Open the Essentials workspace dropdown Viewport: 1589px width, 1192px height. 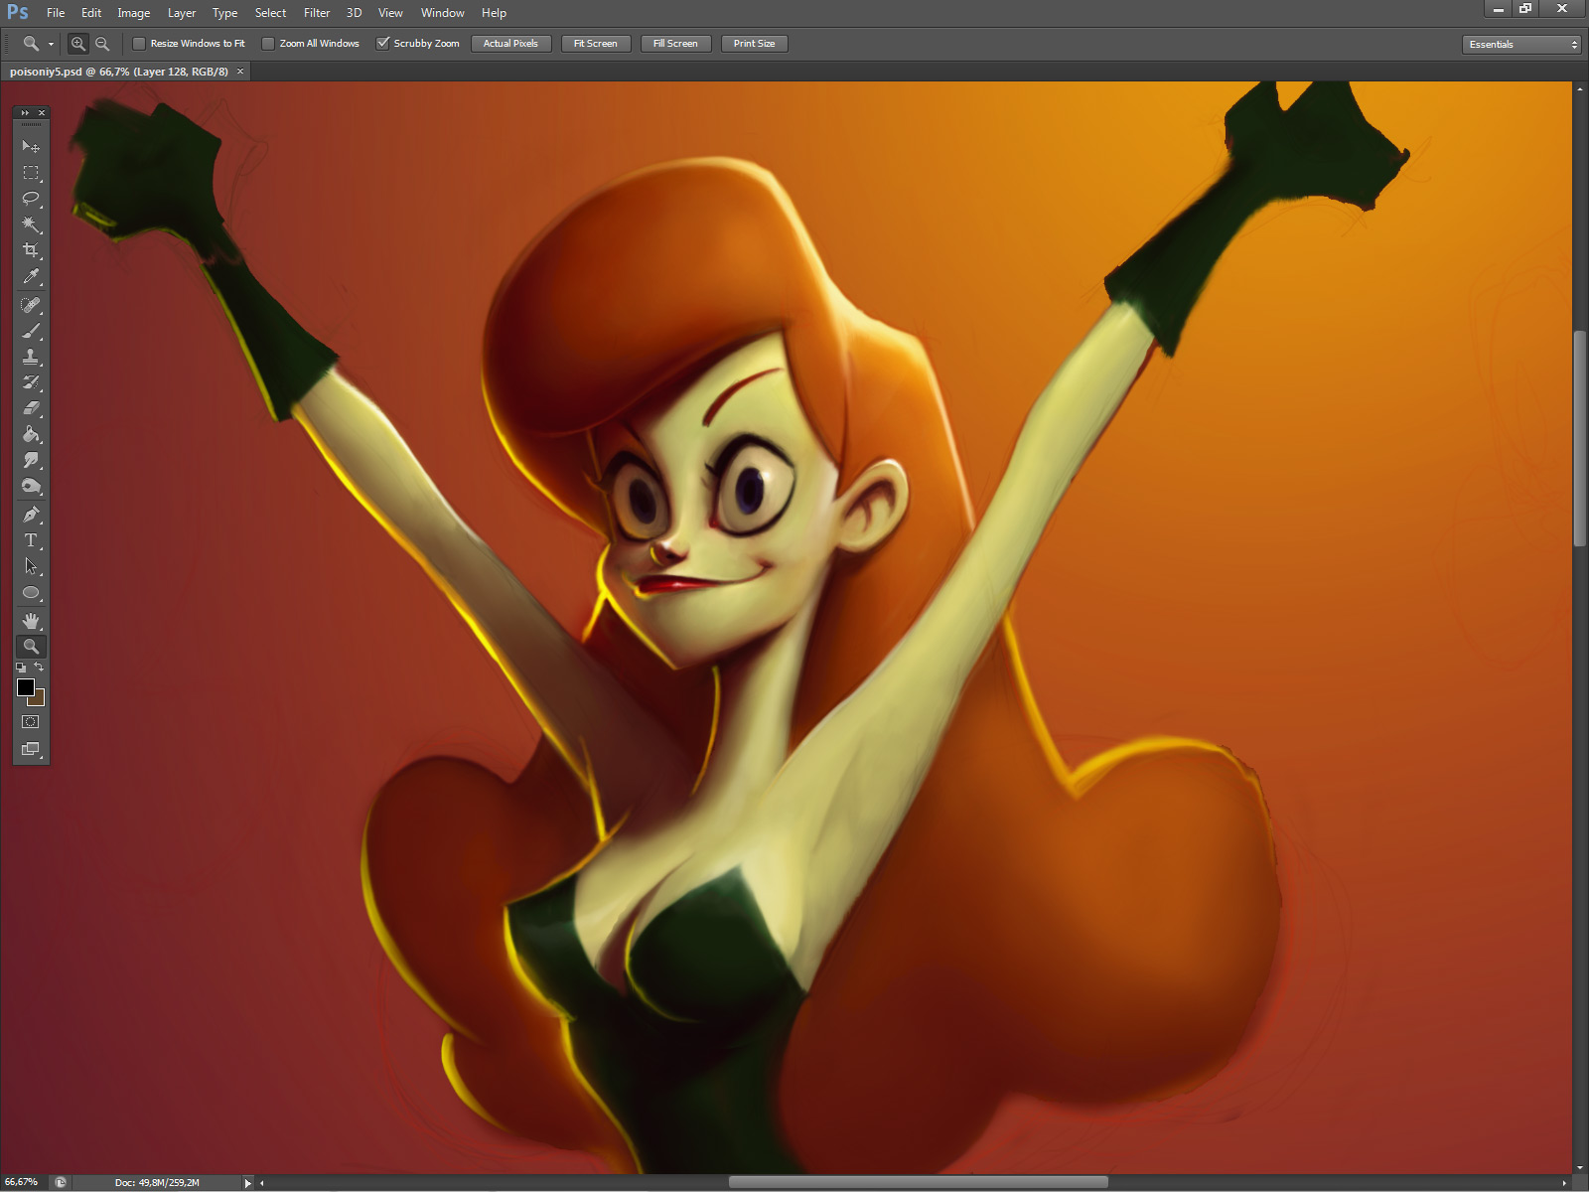[1520, 44]
